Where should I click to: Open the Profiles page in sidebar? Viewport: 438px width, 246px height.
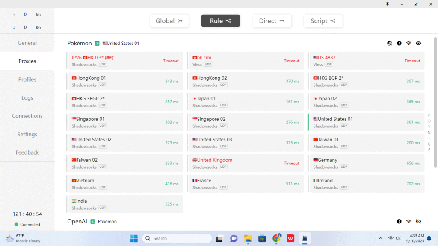27,79
